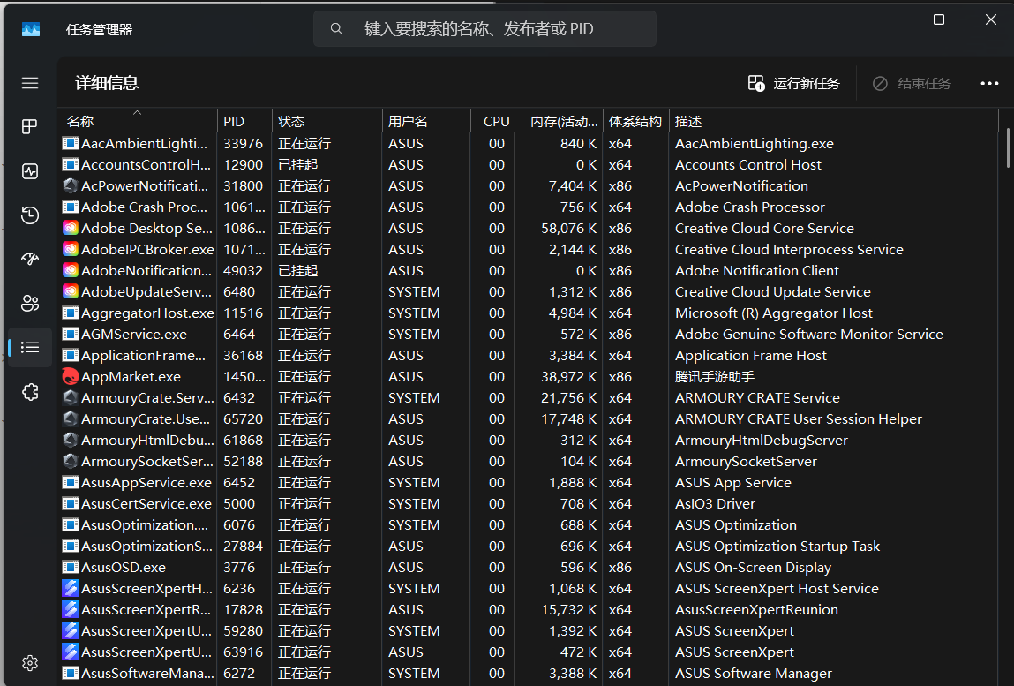Click the AdobeIPCBroker.exe process icon

(x=71, y=249)
